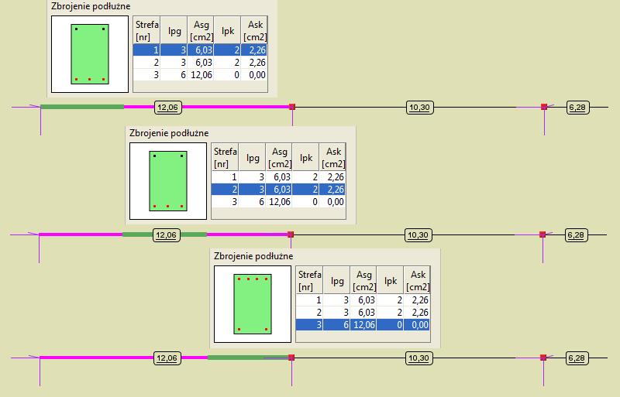Select highlighted zone 3 row in bottom table
620x397 pixels.
pos(363,325)
